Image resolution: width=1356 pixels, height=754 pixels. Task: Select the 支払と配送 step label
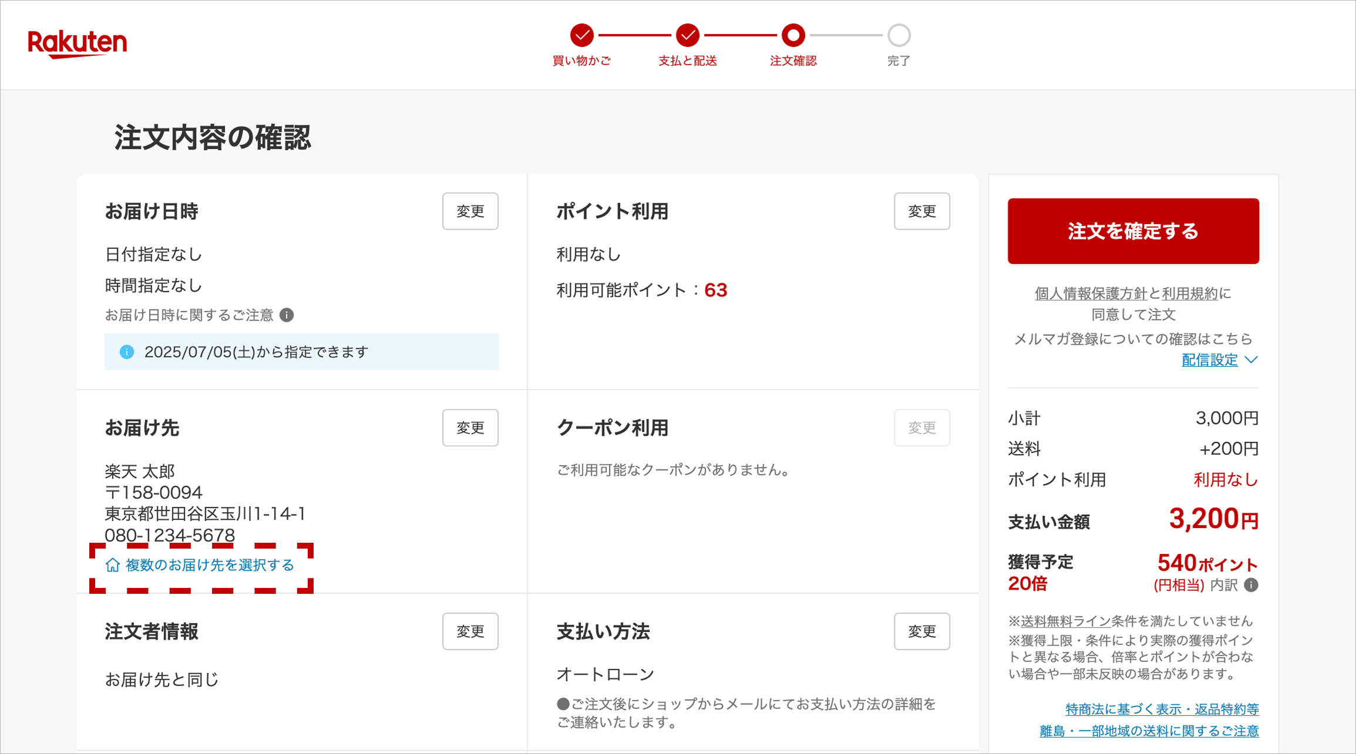(x=687, y=60)
